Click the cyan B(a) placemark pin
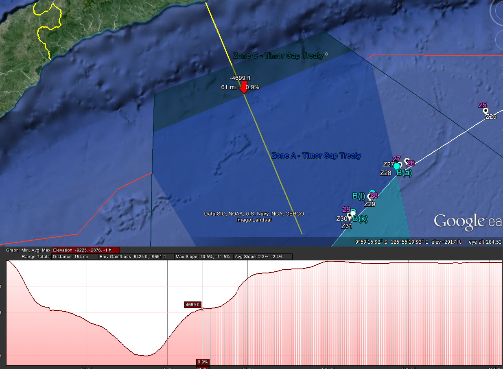The image size is (503, 369). (397, 166)
